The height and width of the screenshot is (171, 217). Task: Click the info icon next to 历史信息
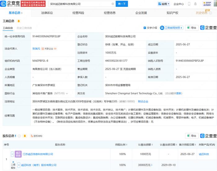[x=210, y=13]
